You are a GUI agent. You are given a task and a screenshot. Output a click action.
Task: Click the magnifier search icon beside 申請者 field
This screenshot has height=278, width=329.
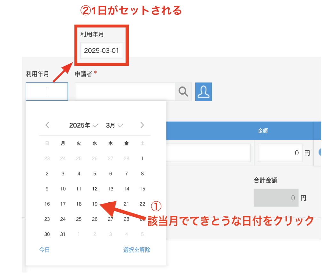pyautogui.click(x=183, y=91)
